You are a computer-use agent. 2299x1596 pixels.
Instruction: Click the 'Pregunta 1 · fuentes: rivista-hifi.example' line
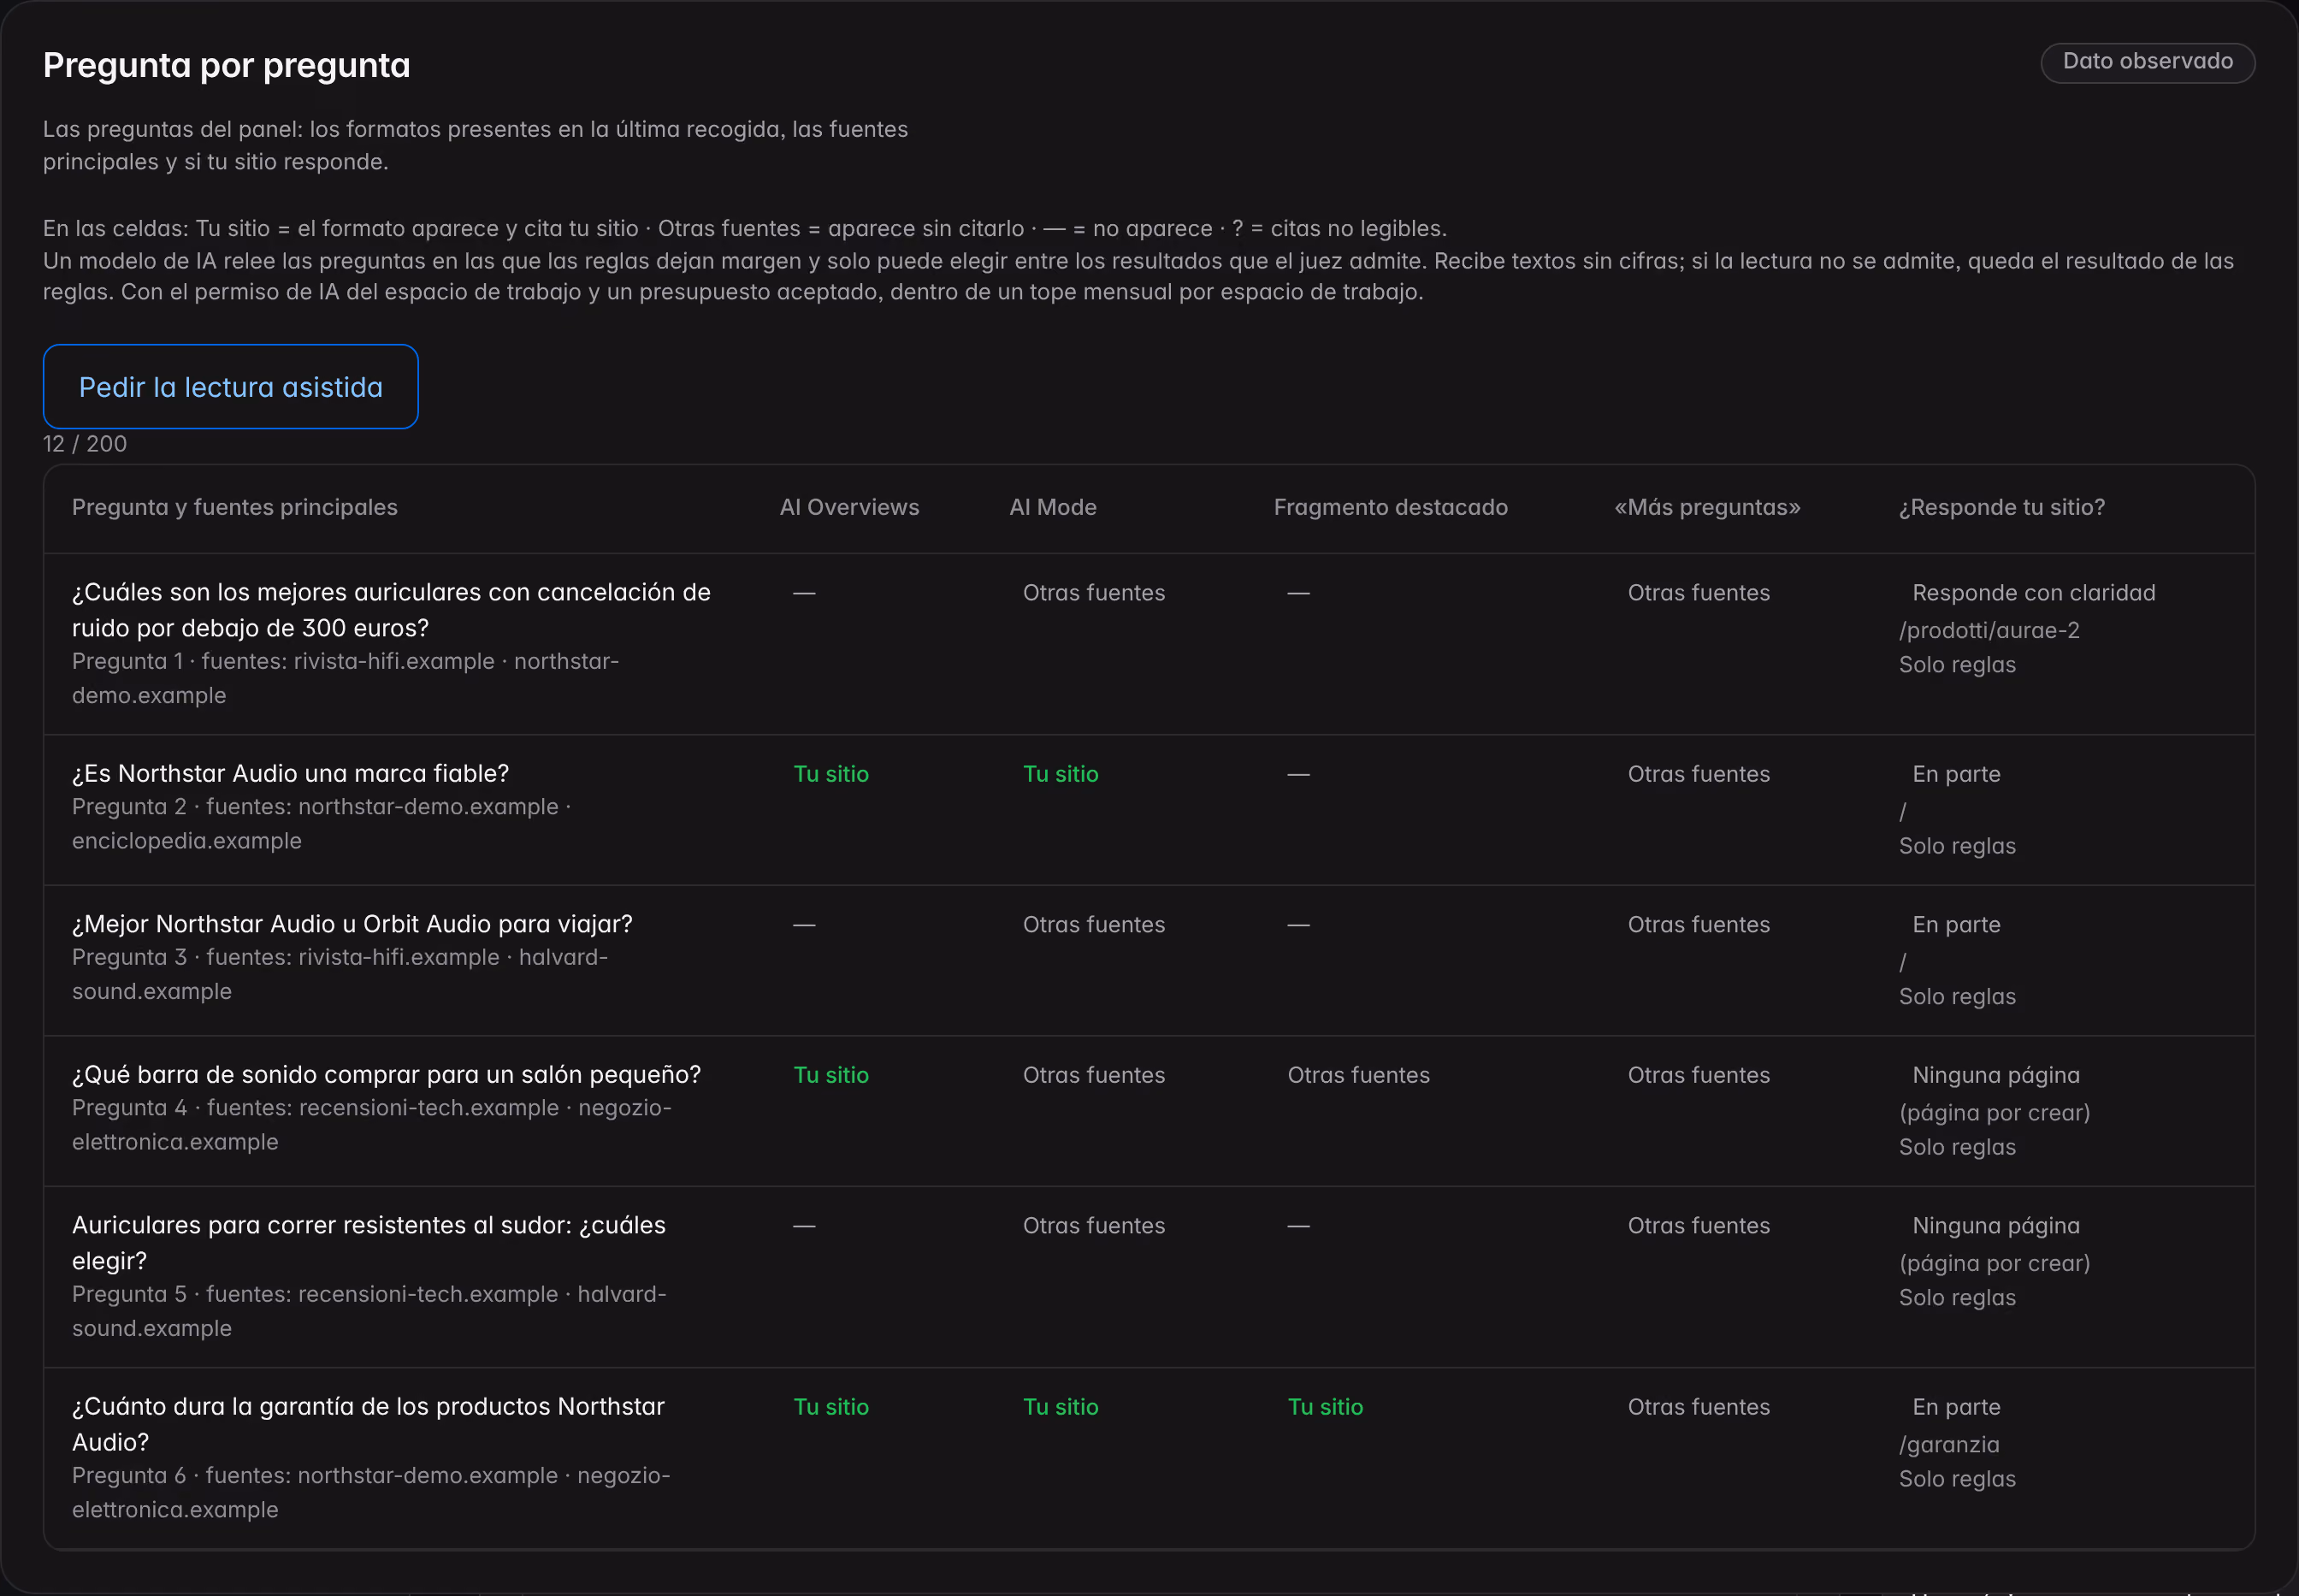(x=345, y=679)
